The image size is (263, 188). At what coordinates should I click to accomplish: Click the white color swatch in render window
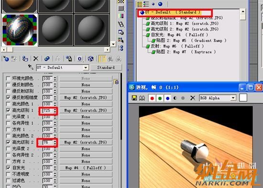pyautogui.click(x=243, y=98)
